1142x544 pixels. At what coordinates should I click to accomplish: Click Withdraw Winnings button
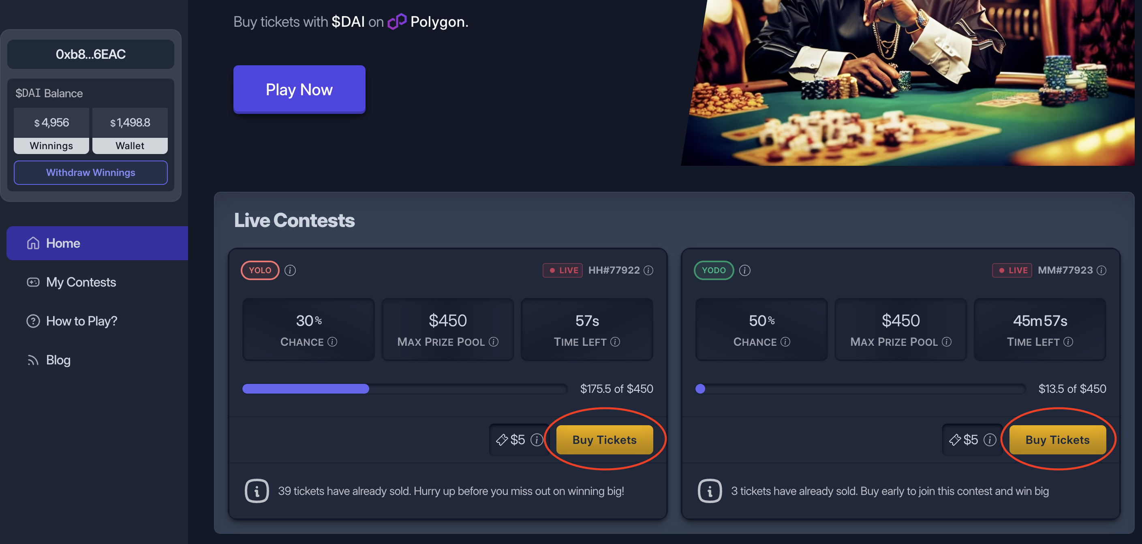(90, 172)
